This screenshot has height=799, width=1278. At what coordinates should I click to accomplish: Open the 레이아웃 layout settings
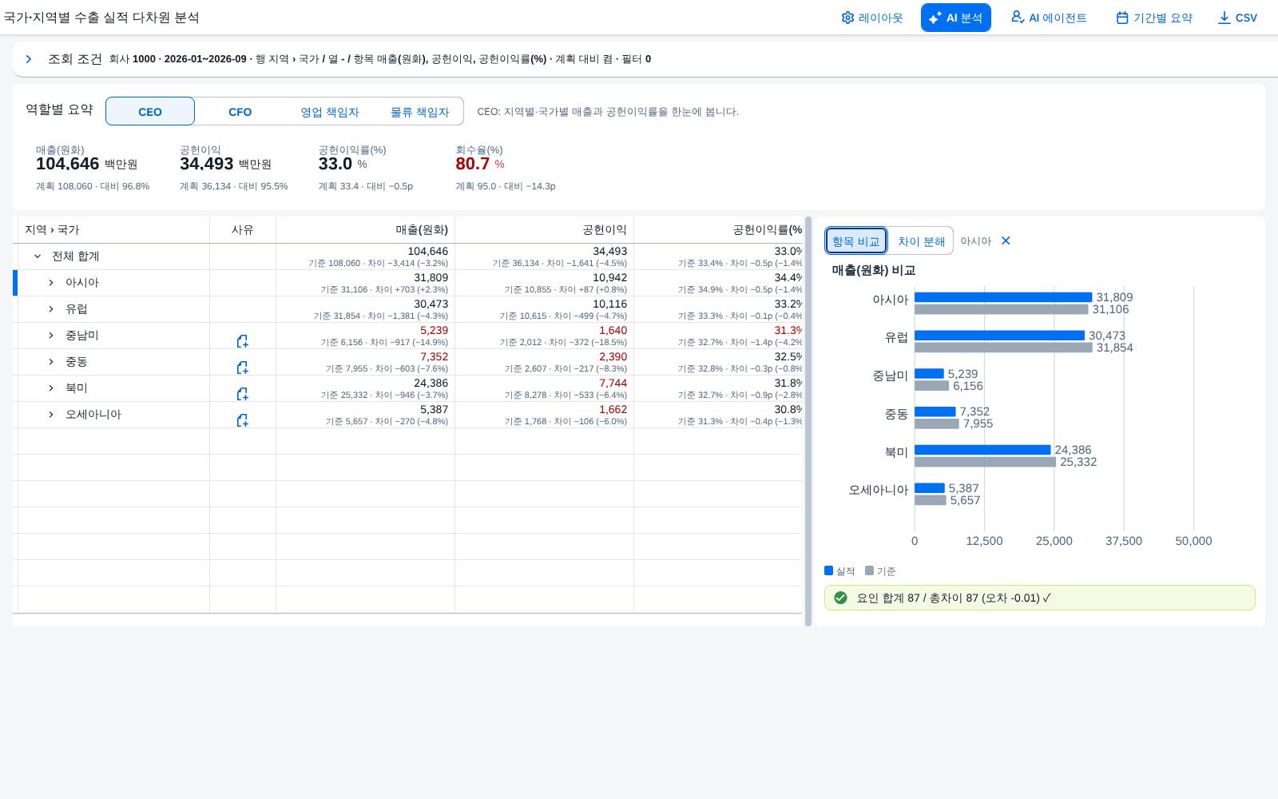point(871,18)
